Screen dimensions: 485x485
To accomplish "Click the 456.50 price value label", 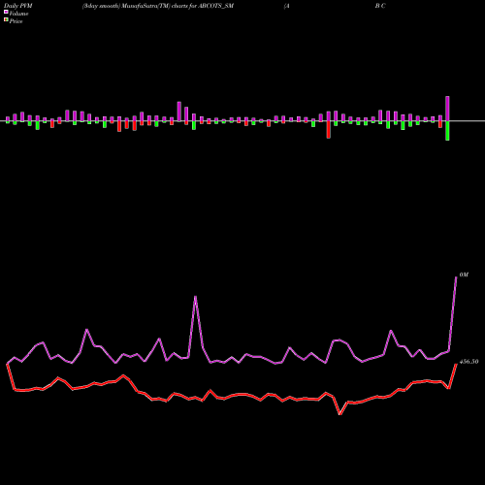I will pos(469,362).
